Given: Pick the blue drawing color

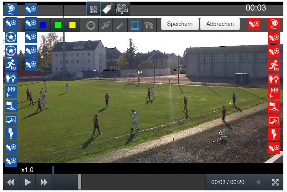Looking at the screenshot, I should pos(43,25).
